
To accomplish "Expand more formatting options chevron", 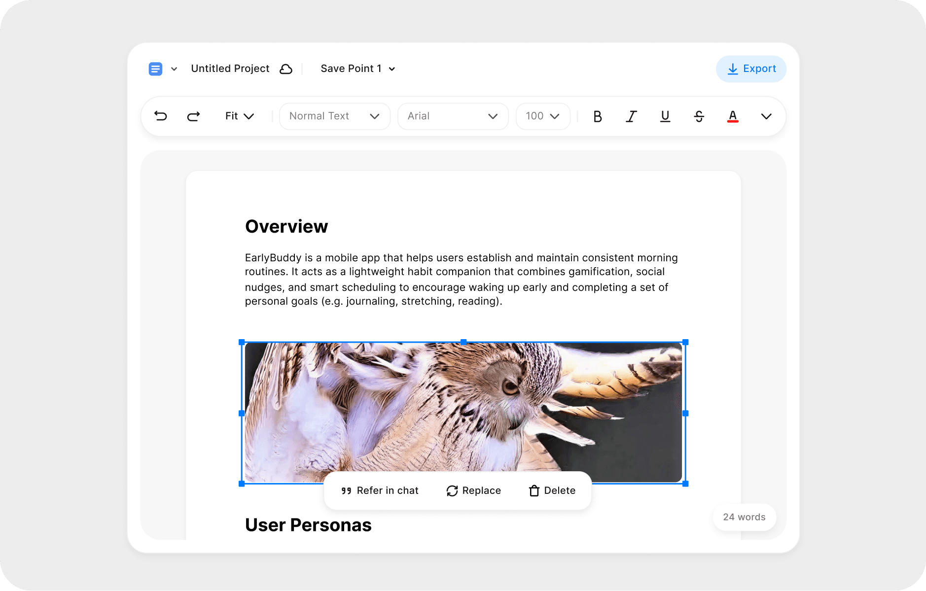I will pos(766,116).
